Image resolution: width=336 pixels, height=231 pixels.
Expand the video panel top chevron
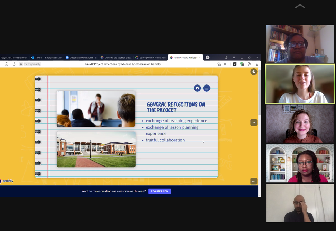point(300,6)
